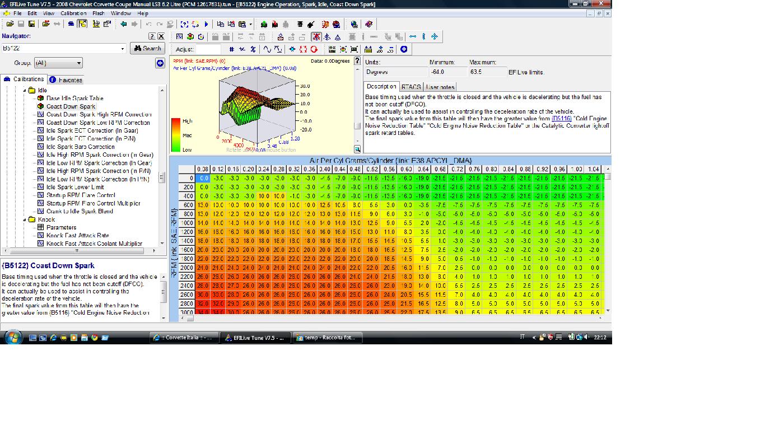This screenshot has height=430, width=765.
Task: Select Knock Fast Attack Rate item
Action: [78, 236]
